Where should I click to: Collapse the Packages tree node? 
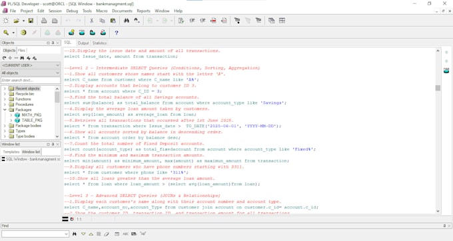5,110
